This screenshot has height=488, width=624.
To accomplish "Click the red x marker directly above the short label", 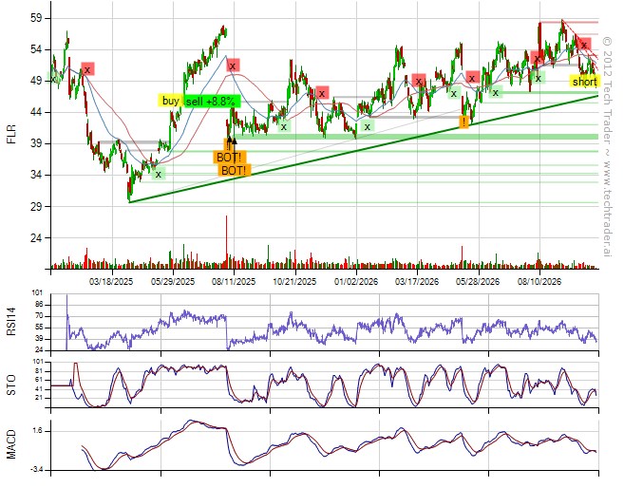I will point(584,45).
